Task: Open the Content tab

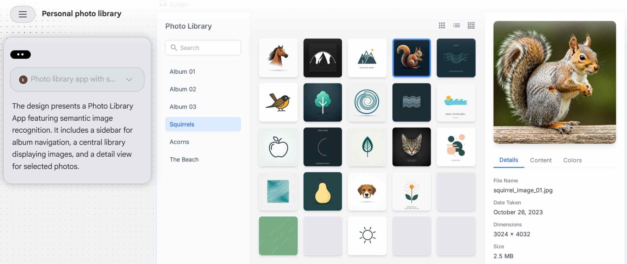Action: click(541, 160)
